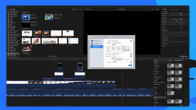Enable Stabilization checkbox in inspector
Image resolution: width=196 pixels, height=110 pixels.
point(162,31)
